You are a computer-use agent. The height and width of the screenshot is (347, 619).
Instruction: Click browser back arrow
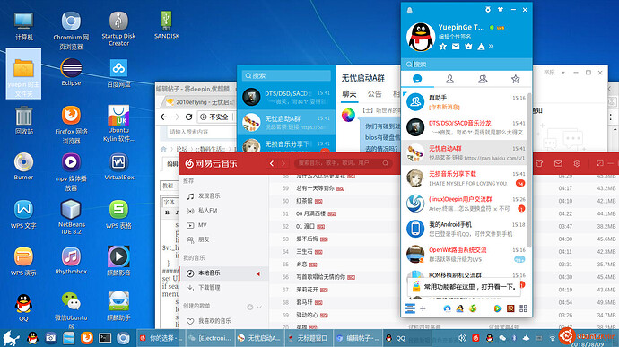coord(164,117)
